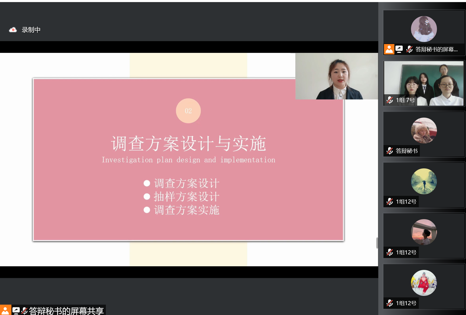Click screen-share icon in top participant tile

pyautogui.click(x=399, y=49)
